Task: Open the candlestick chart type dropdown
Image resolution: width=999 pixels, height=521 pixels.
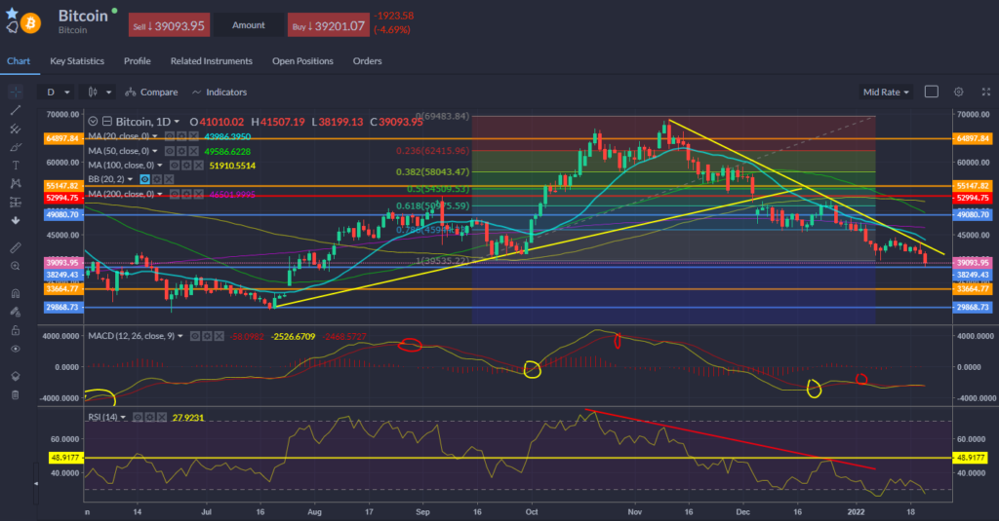Action: (x=99, y=92)
